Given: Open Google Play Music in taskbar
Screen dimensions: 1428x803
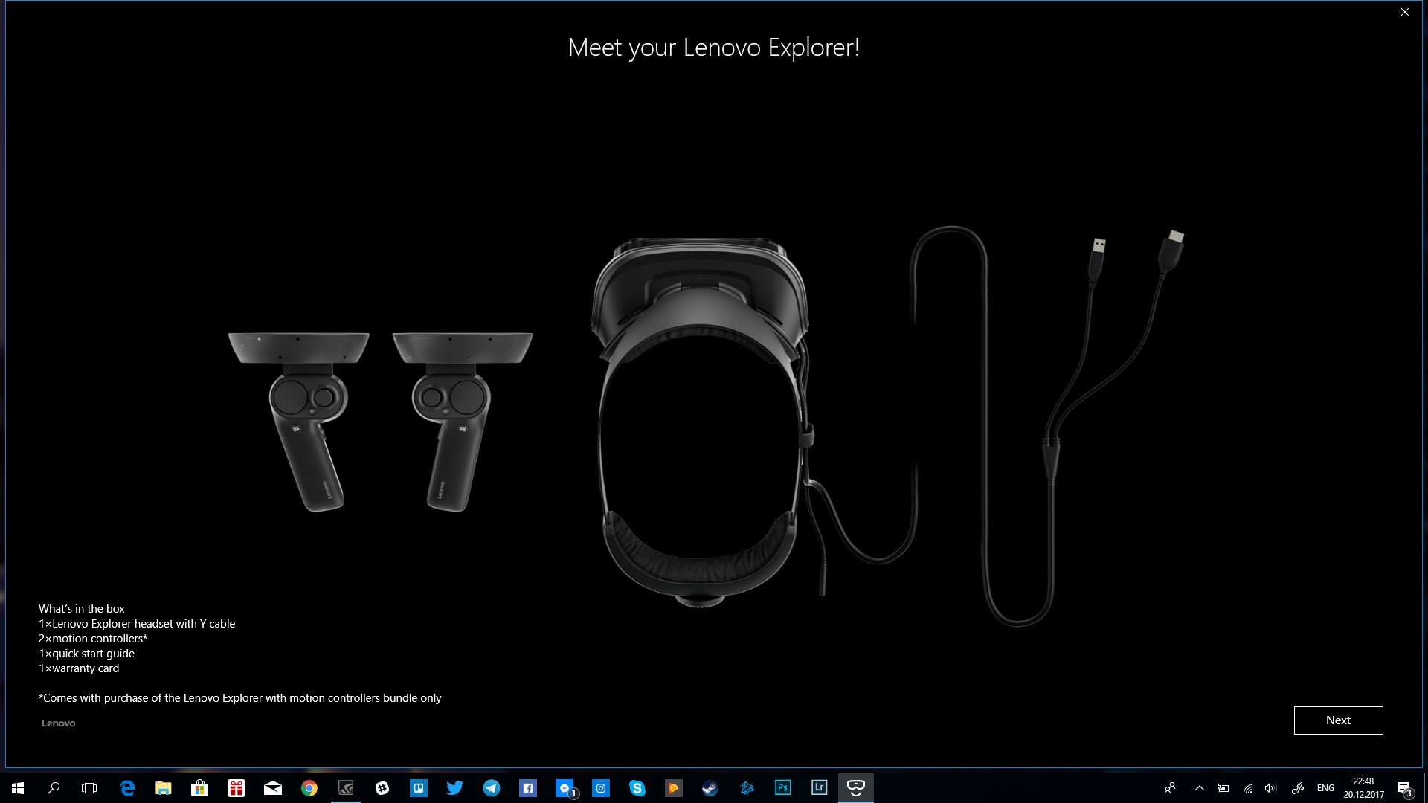Looking at the screenshot, I should pos(674,787).
